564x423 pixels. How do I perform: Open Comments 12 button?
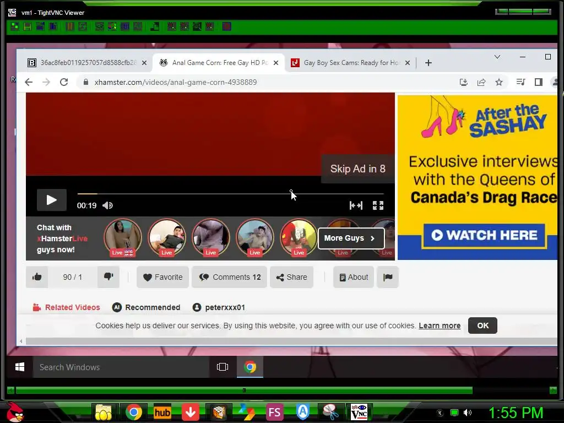coord(230,277)
